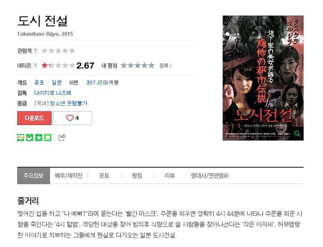Toggle the heart like button
The image size is (323, 247).
(x=73, y=118)
